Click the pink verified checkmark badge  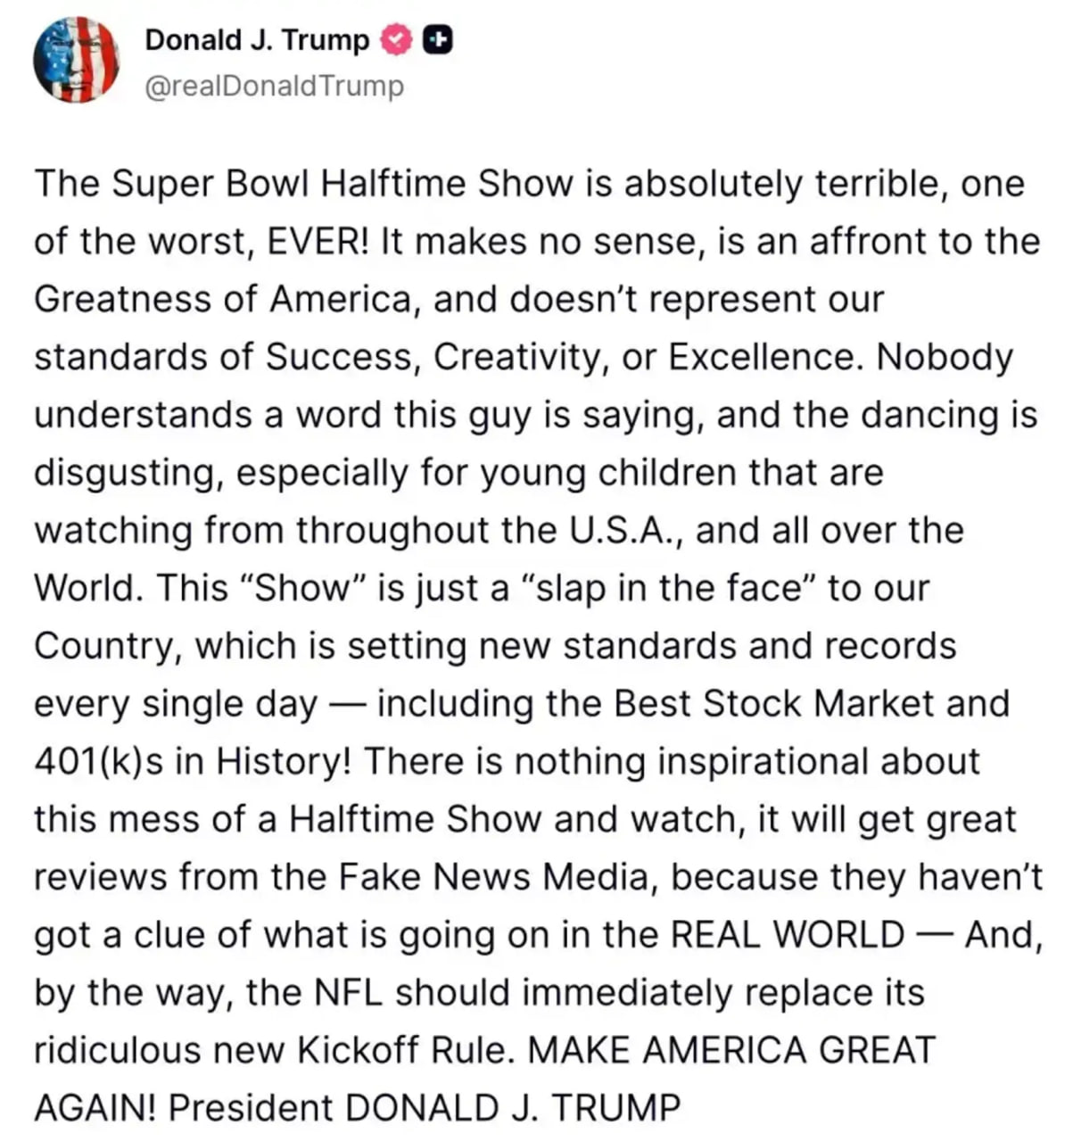[395, 40]
